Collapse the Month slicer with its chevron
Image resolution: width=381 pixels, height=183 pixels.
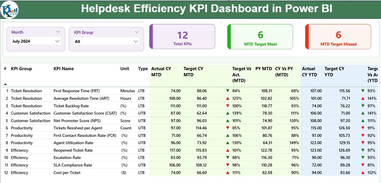click(58, 32)
